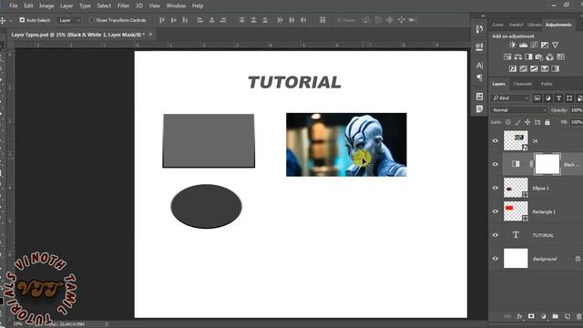Select the TUTORIAL layer name
This screenshot has height=328, width=583.
coord(543,235)
